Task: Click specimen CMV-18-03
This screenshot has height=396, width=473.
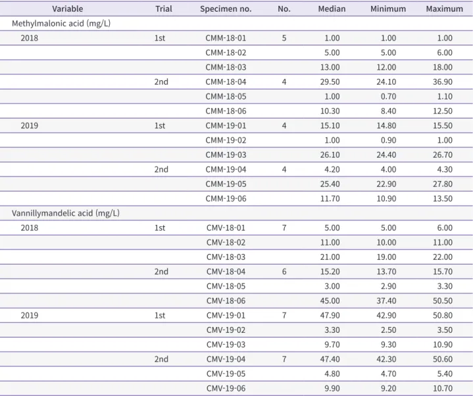Action: point(226,257)
